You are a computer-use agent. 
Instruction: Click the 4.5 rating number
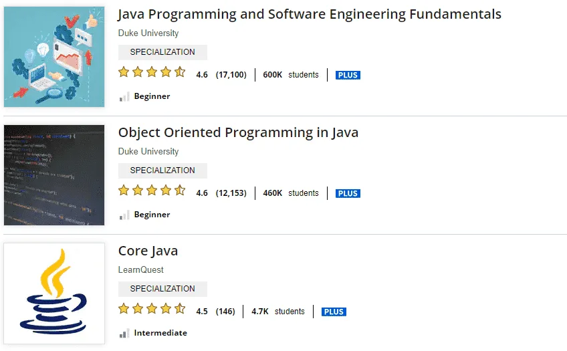(202, 312)
